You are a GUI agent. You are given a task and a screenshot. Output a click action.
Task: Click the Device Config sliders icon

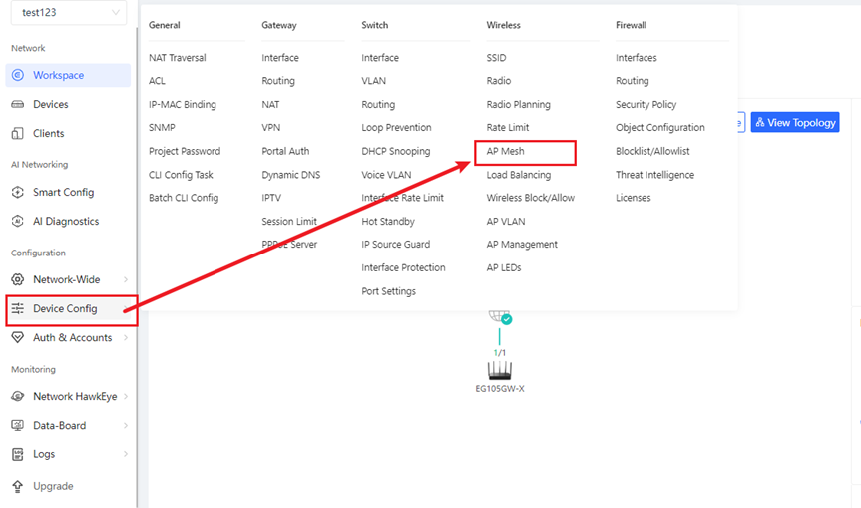(x=18, y=308)
